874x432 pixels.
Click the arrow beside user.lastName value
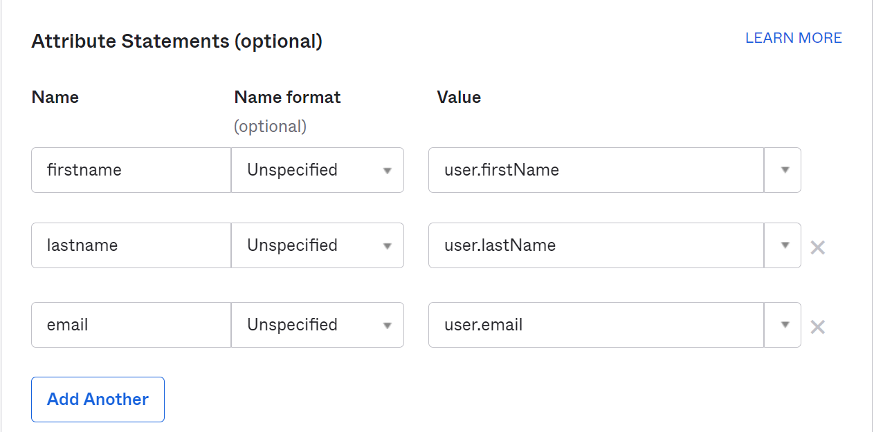point(784,245)
